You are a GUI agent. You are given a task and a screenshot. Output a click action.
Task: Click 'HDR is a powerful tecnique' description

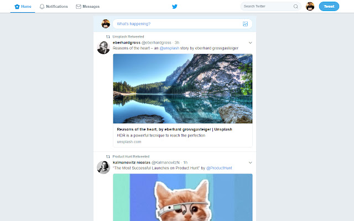[x=161, y=135]
